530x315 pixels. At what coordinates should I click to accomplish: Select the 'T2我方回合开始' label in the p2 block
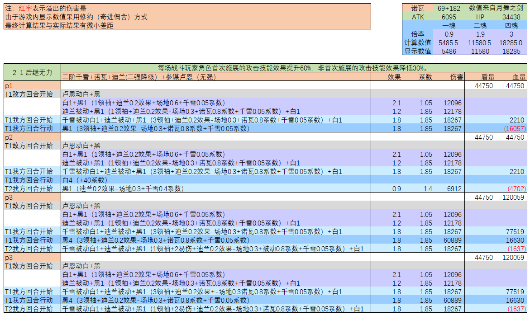coord(33,188)
